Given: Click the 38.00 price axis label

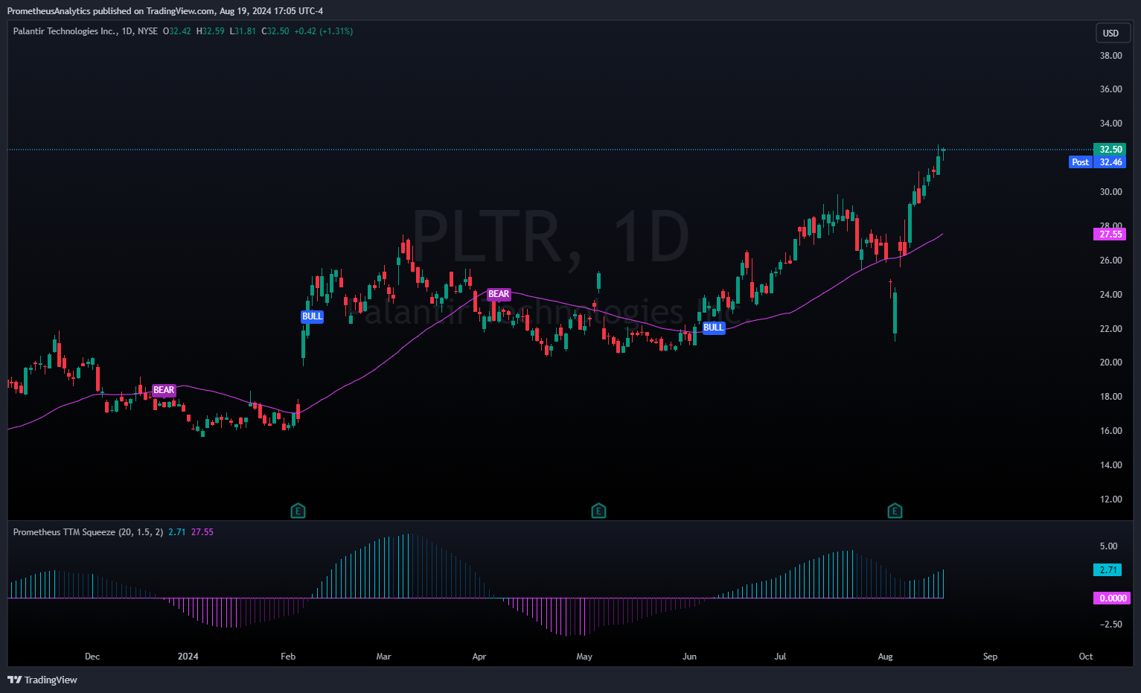Looking at the screenshot, I should tap(1111, 56).
